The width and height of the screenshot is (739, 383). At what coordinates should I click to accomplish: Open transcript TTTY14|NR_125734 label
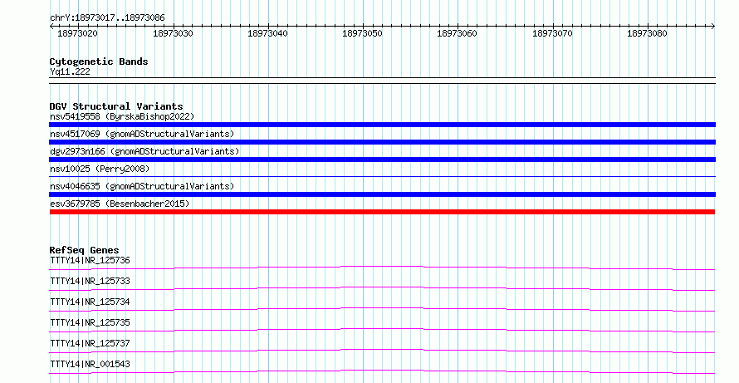(90, 302)
